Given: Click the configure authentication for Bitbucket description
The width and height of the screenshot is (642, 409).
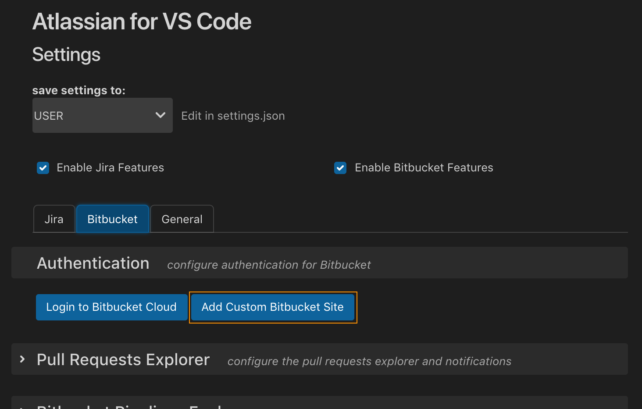Looking at the screenshot, I should (269, 265).
